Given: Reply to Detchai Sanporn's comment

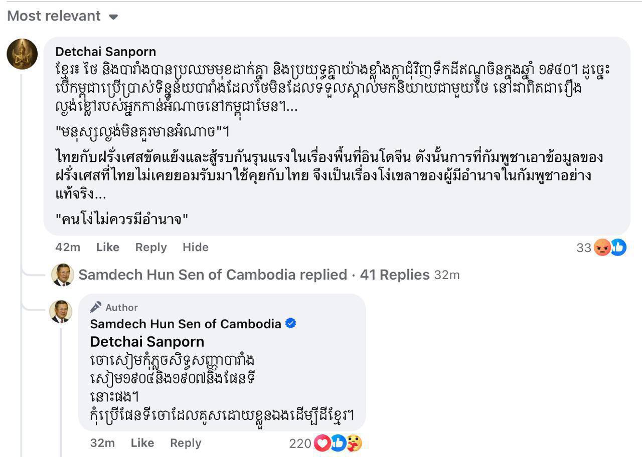Looking at the screenshot, I should pyautogui.click(x=150, y=247).
